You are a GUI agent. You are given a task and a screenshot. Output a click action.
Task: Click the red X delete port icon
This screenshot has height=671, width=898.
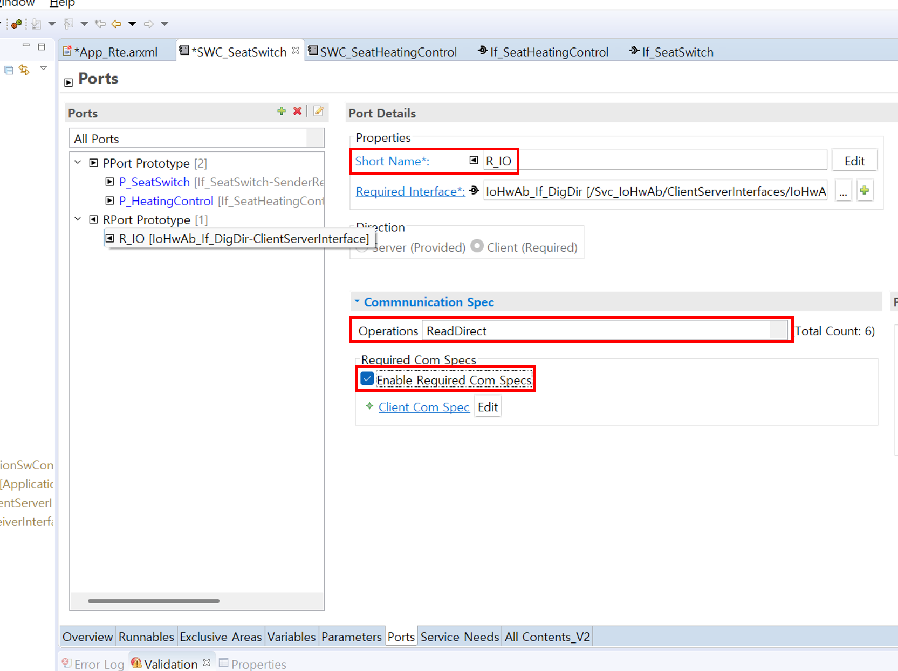[x=297, y=111]
